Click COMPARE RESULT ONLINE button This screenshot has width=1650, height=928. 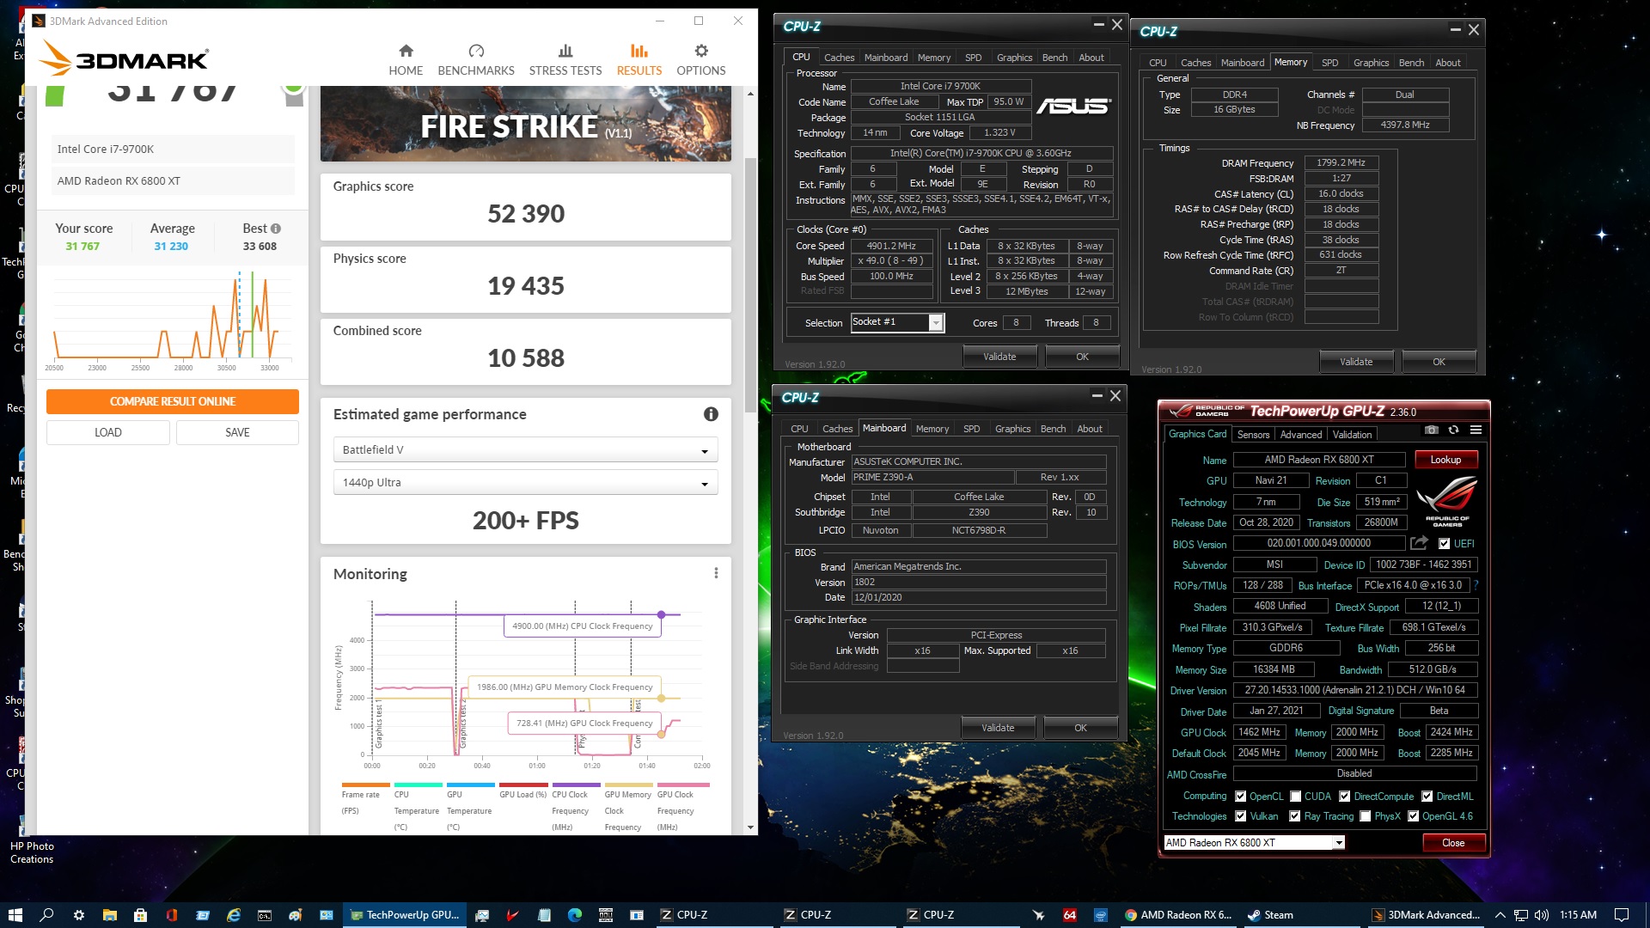tap(173, 401)
